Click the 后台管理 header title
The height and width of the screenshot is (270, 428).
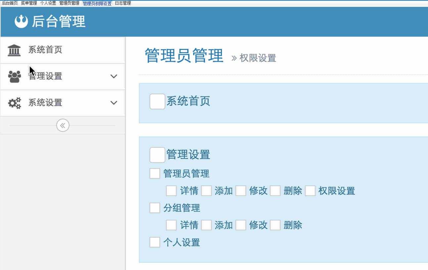click(x=59, y=22)
